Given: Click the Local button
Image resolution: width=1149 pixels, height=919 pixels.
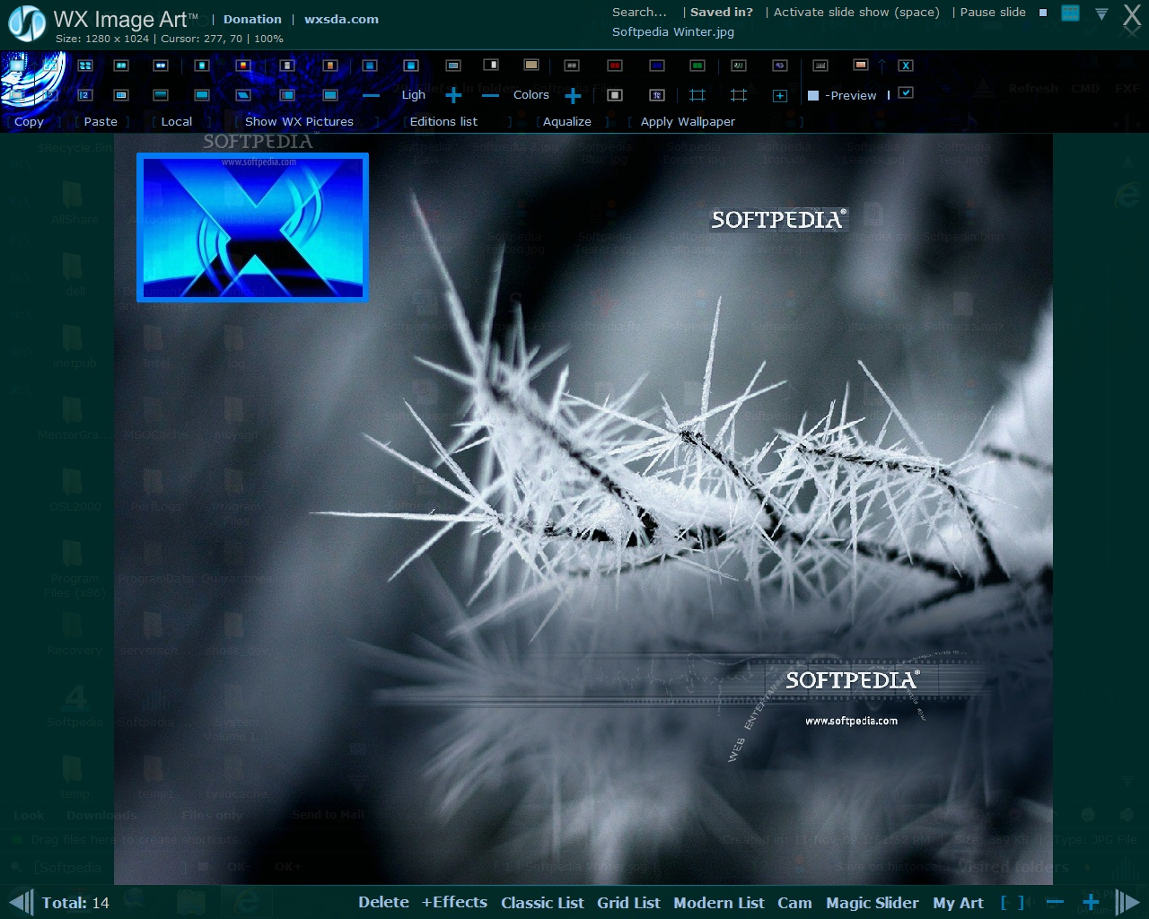Looking at the screenshot, I should click(177, 121).
